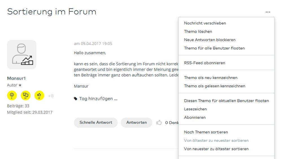This screenshot has height=159, width=282.
Task: Click RSS-Feed abonnieren
Action: (x=205, y=63)
